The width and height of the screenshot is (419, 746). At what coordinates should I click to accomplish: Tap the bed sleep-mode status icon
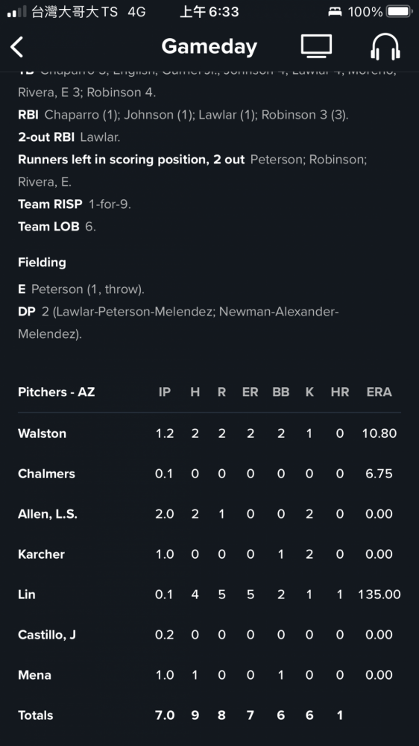tap(335, 12)
